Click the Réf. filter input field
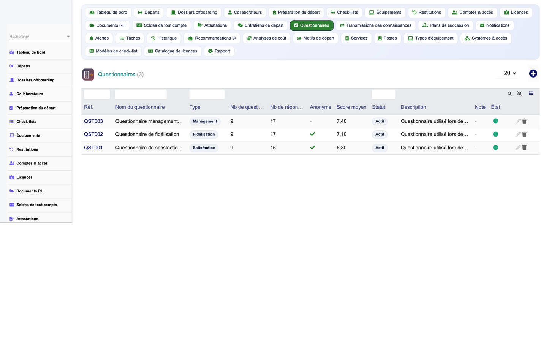549x340 pixels. 97,94
